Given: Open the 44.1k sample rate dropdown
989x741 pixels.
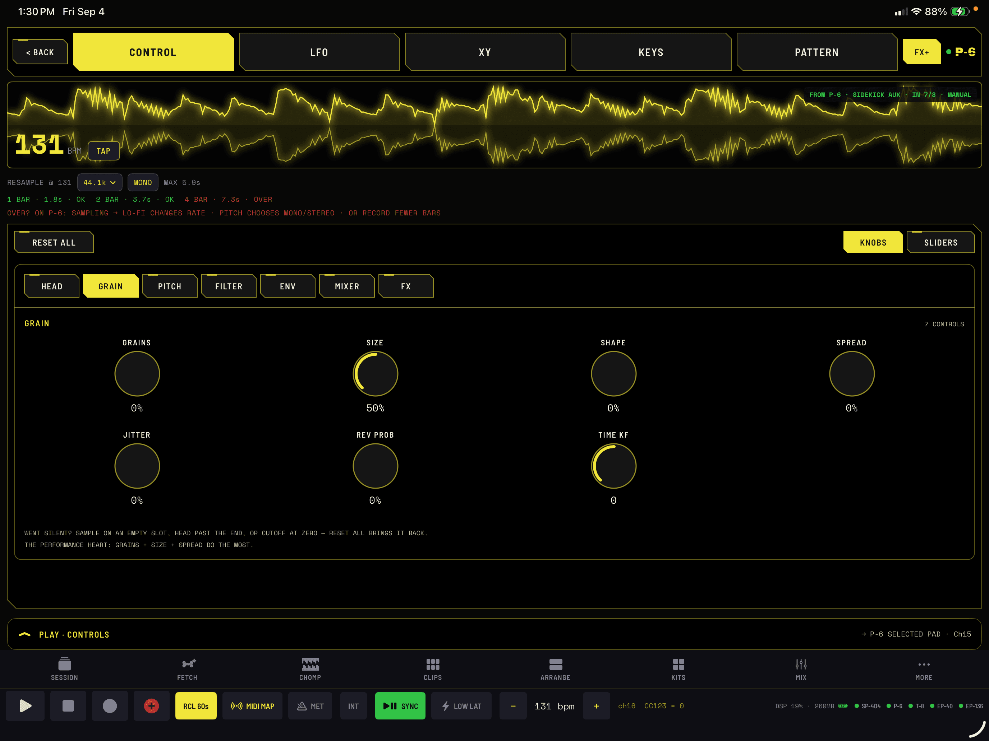Looking at the screenshot, I should pyautogui.click(x=99, y=182).
